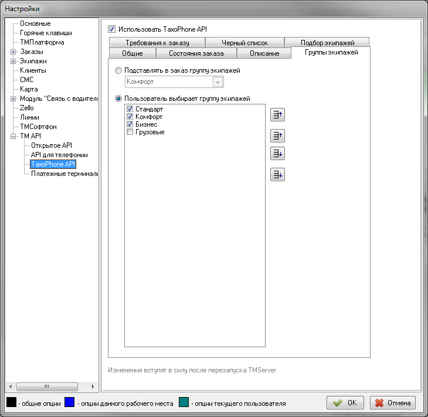Select Основные in the settings tree

pyautogui.click(x=35, y=23)
